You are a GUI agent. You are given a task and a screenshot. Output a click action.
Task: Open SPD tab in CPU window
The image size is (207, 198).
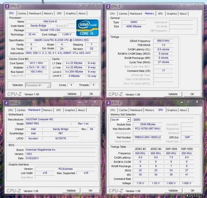(x=59, y=13)
